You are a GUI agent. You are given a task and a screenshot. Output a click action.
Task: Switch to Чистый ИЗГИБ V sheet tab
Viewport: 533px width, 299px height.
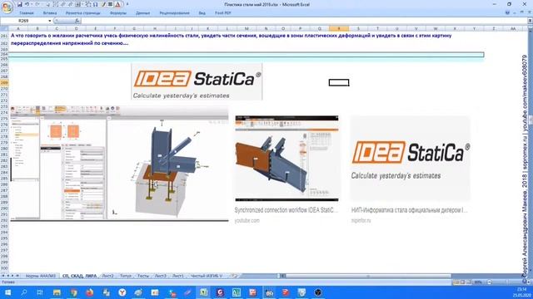coord(207,276)
